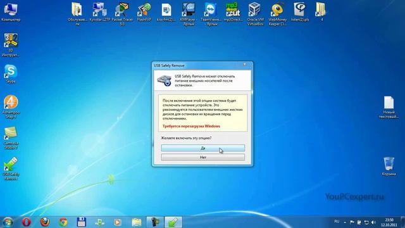Open the floppy disk taskbar app

[82, 222]
